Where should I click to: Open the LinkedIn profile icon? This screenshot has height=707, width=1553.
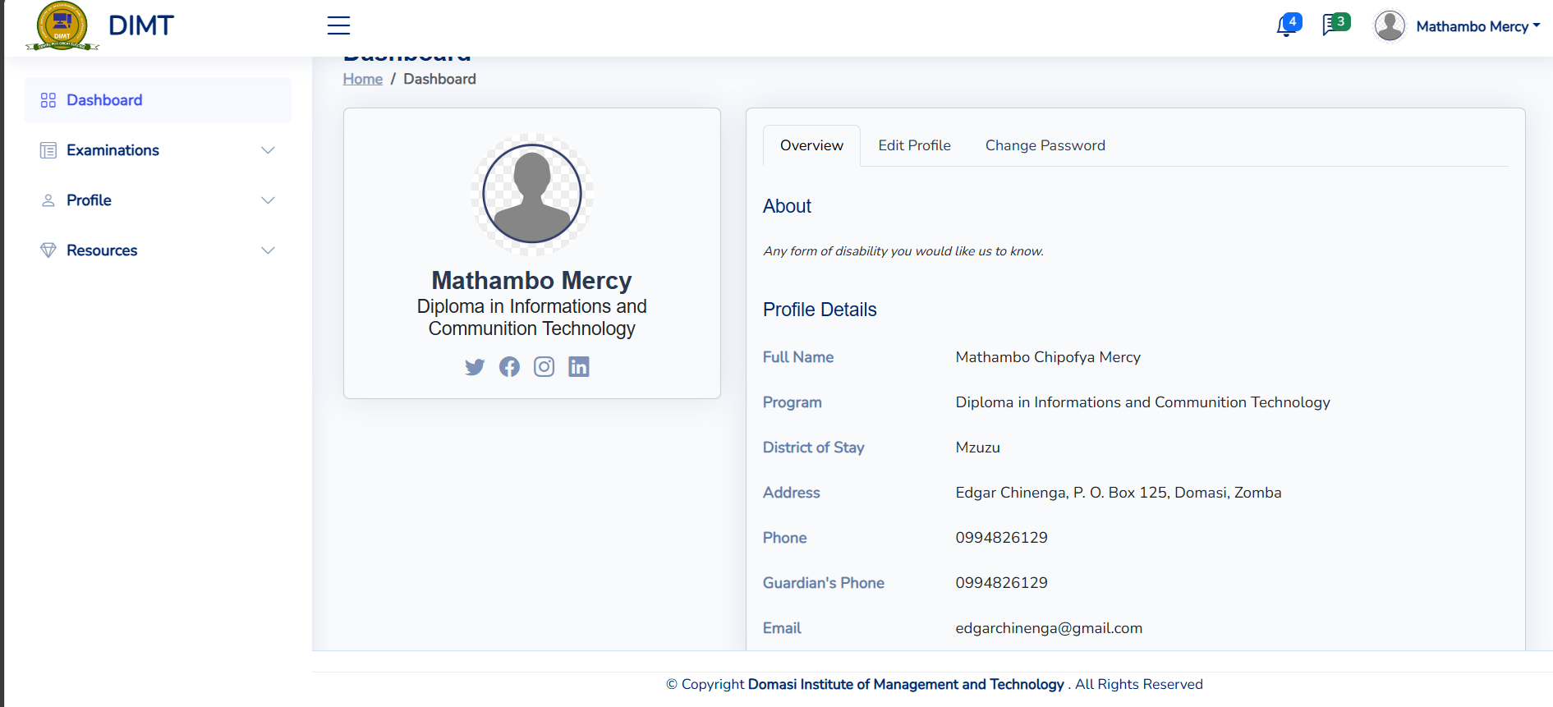578,367
